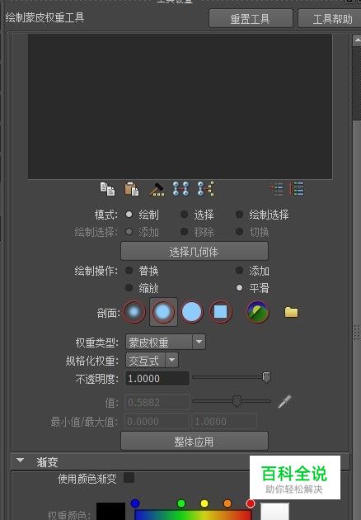The image size is (361, 520).
Task: Click the 工具帮助 button
Action: (x=330, y=18)
